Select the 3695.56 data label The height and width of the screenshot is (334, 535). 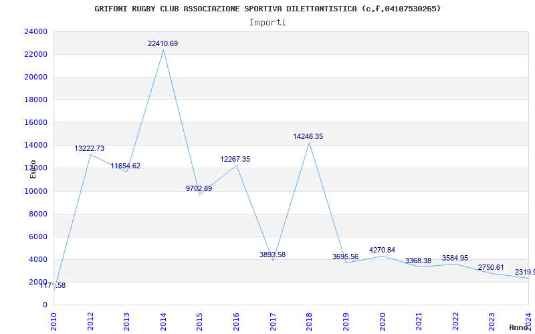tap(345, 257)
